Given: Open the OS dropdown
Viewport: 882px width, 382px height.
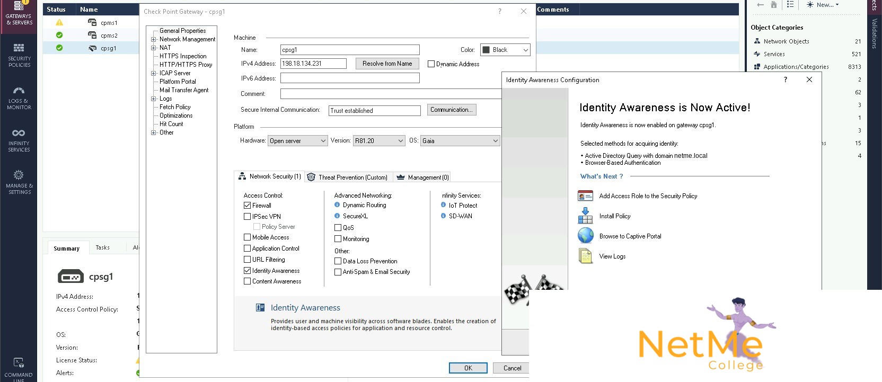Looking at the screenshot, I should [x=460, y=141].
